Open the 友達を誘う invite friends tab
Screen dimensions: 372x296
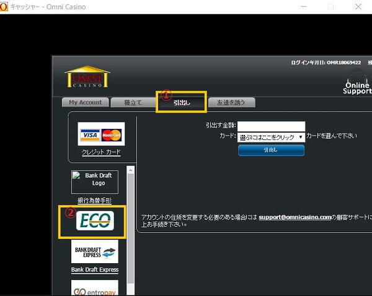pyautogui.click(x=231, y=102)
